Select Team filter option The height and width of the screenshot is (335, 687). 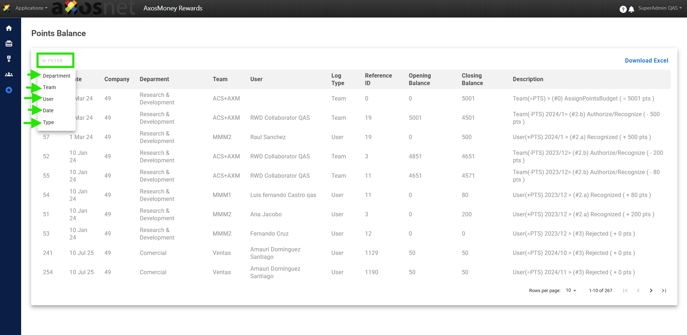tap(49, 87)
